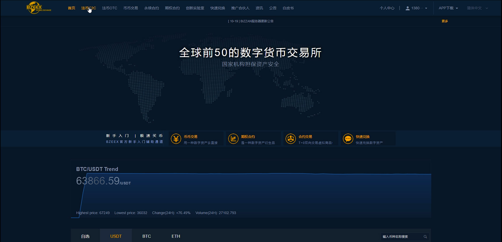502x242 pixels.
Task: Select the ETH market tab
Action: point(176,236)
